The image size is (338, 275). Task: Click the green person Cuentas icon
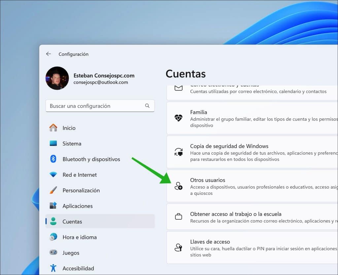(53, 221)
